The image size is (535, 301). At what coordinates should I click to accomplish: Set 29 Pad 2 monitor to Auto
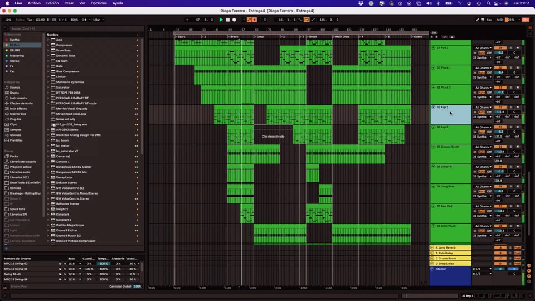[481, 53]
